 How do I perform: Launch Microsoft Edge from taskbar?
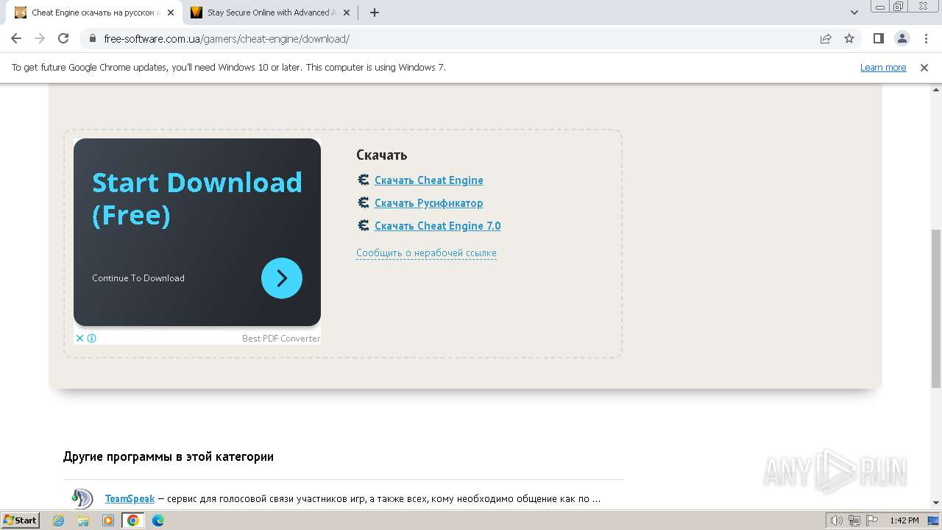coord(158,520)
